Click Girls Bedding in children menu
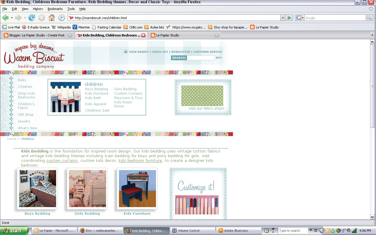 pos(125,89)
